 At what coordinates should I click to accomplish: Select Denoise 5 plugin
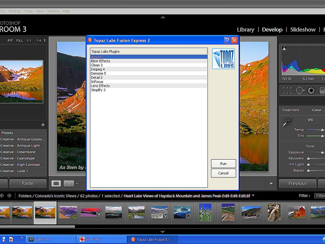tap(149, 73)
